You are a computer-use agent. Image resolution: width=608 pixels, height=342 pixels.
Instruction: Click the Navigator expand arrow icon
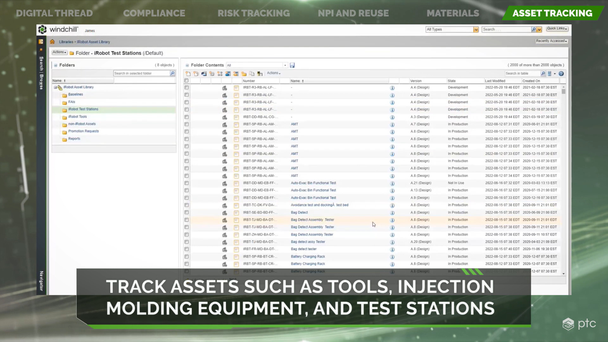41,41
